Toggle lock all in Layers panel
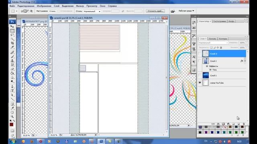257x144 pixels. (221, 48)
